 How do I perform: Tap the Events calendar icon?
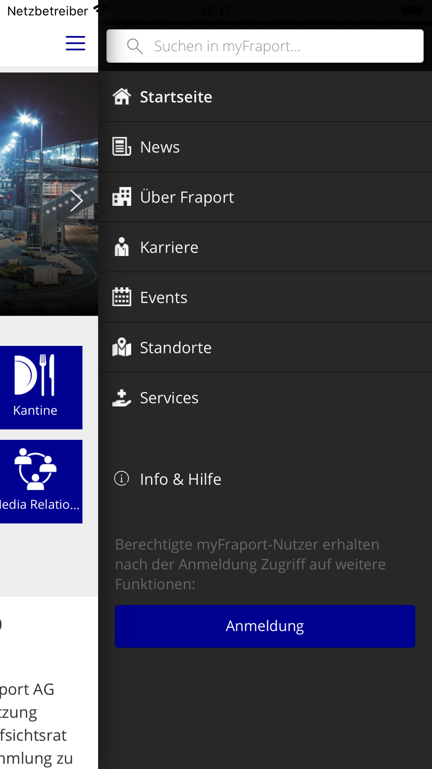click(122, 297)
